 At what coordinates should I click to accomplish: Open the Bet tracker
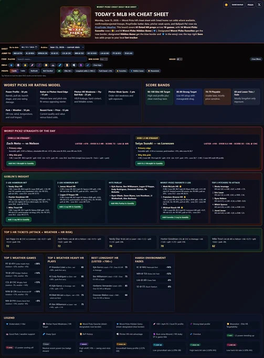[x=48, y=71]
